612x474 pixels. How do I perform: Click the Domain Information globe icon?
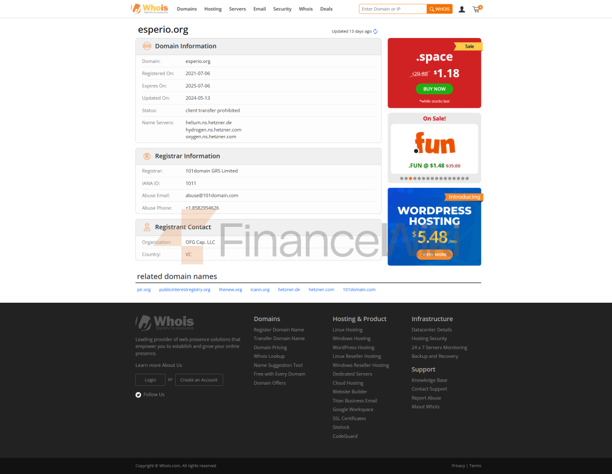[147, 46]
